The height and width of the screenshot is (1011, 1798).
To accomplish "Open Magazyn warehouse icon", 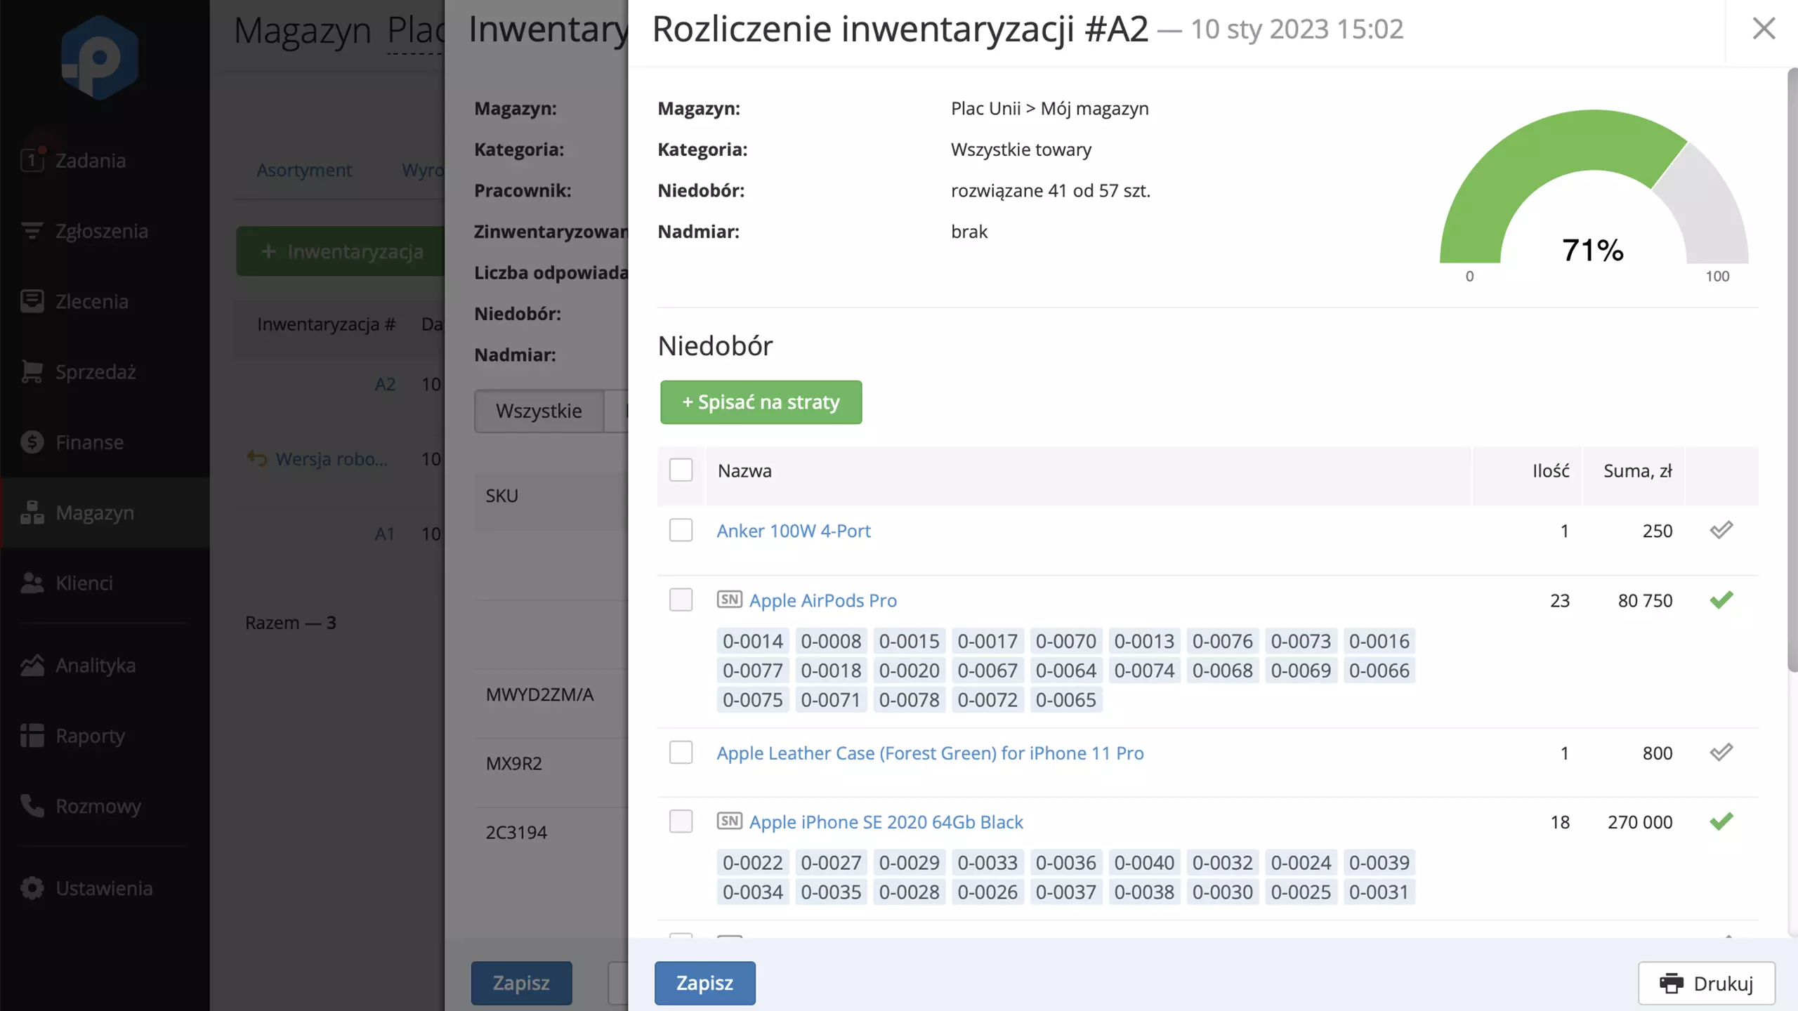I will click(32, 513).
